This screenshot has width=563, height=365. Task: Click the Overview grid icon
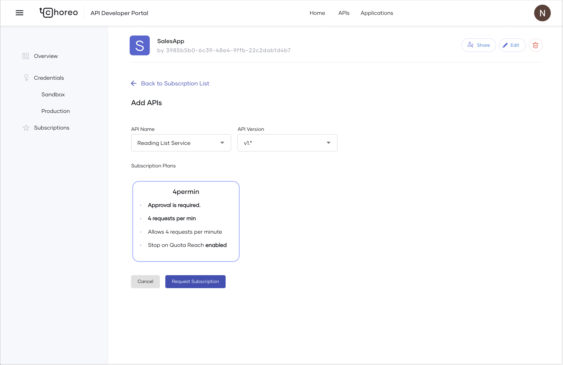click(25, 56)
